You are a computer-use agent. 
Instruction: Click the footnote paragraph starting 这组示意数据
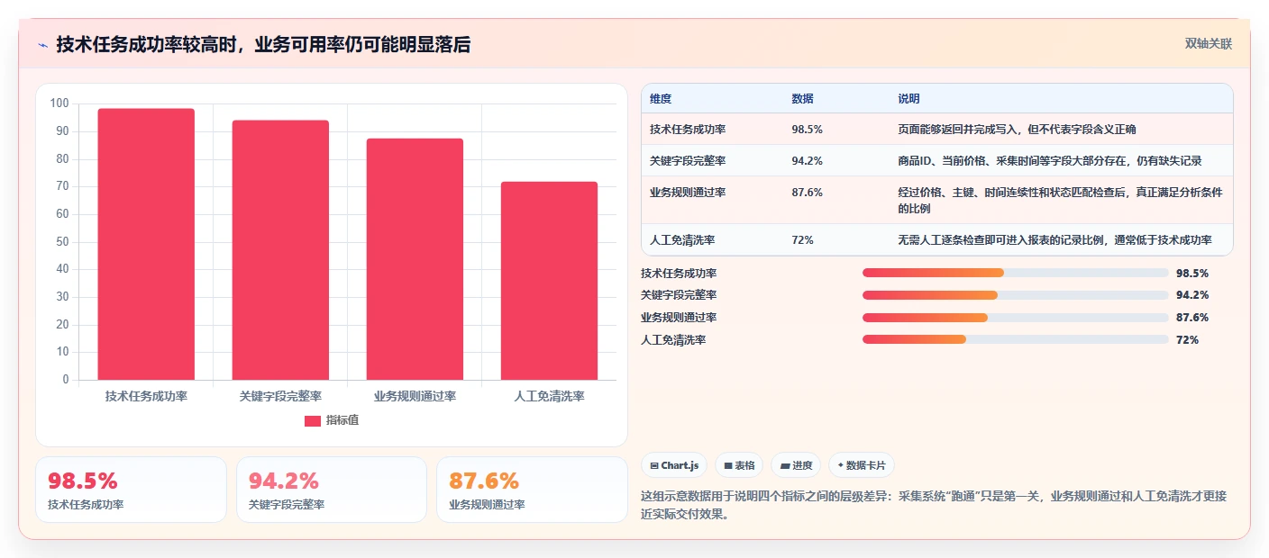click(x=934, y=505)
